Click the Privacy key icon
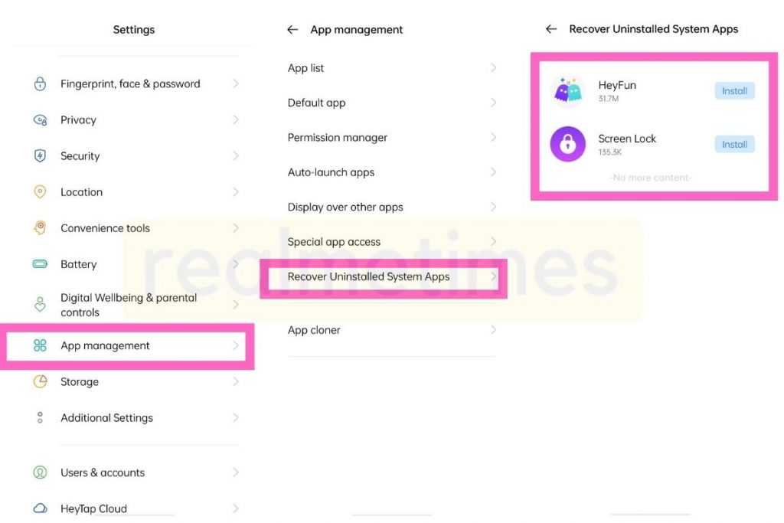This screenshot has height=523, width=784. coord(40,119)
